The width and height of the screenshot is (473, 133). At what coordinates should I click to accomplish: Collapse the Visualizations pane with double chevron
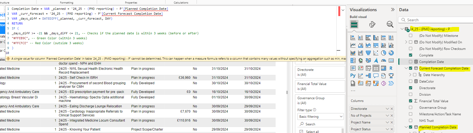tap(393, 10)
